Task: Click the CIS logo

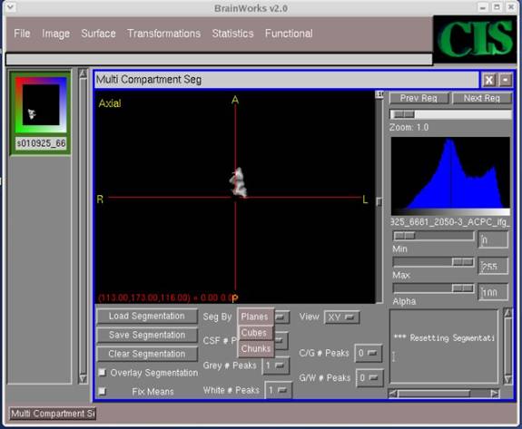Action: pyautogui.click(x=475, y=39)
